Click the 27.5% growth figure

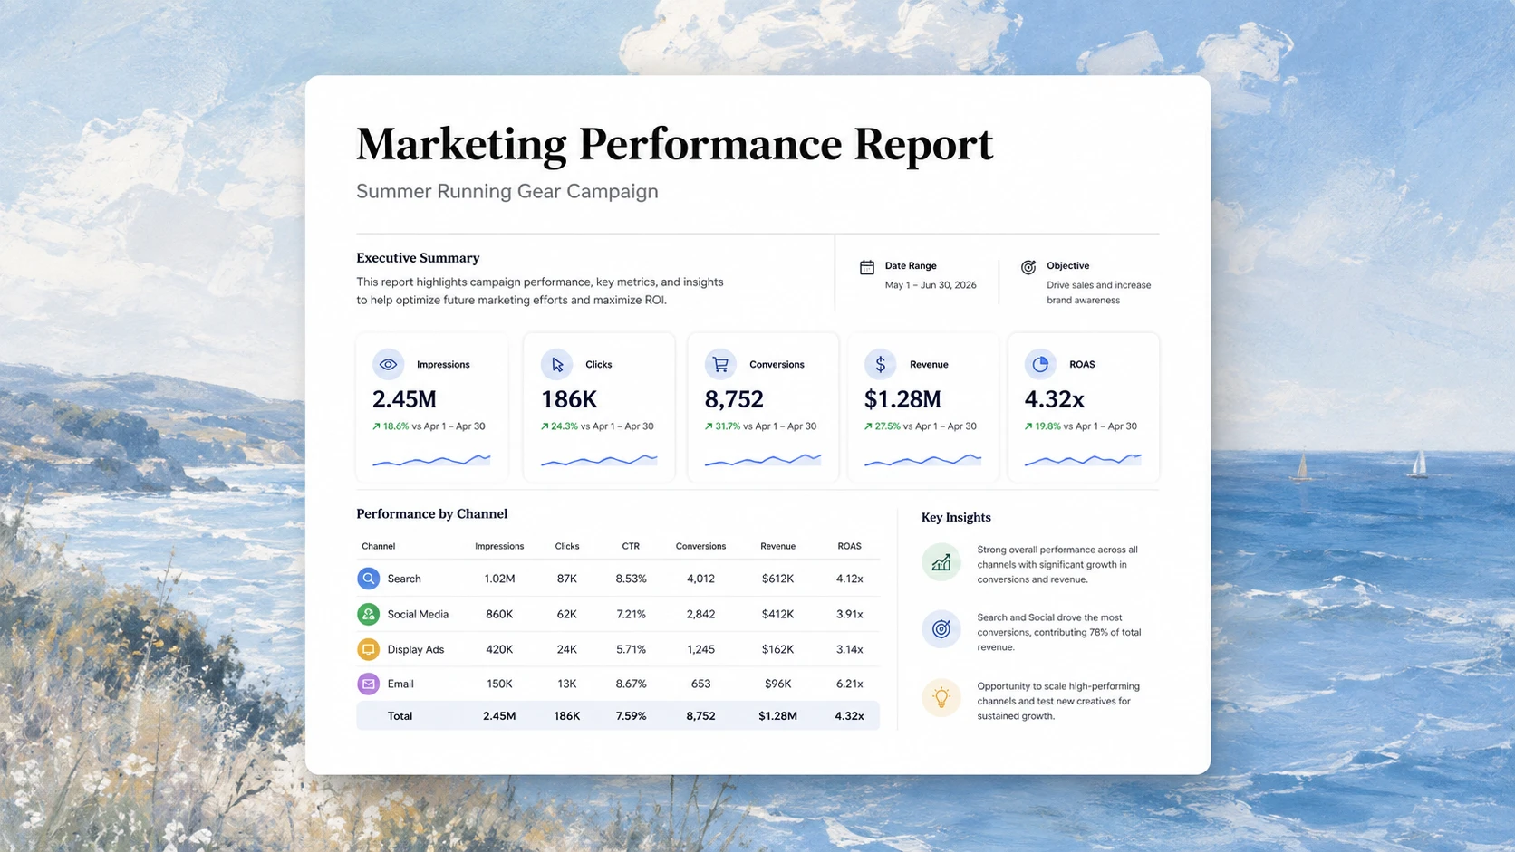tap(888, 426)
